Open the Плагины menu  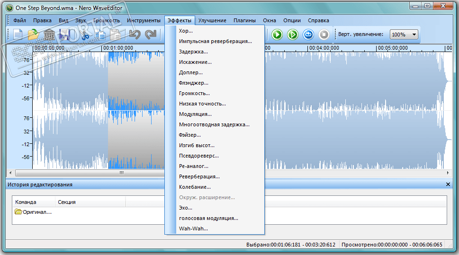tap(244, 20)
